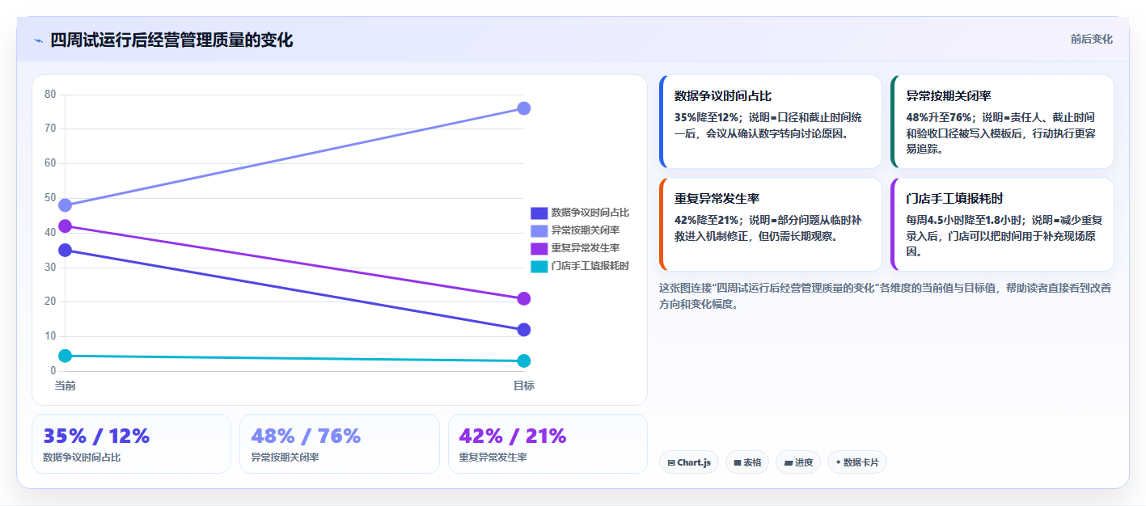Click the text 每周4.5小时降至1.8小时

click(x=965, y=220)
